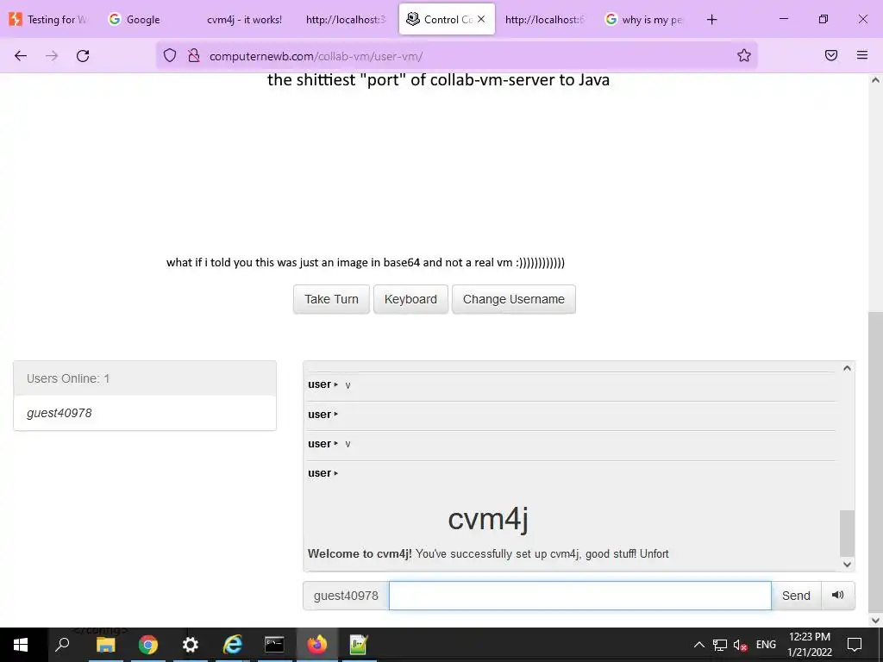The height and width of the screenshot is (662, 883).
Task: Open Windows taskbar search
Action: 62,645
